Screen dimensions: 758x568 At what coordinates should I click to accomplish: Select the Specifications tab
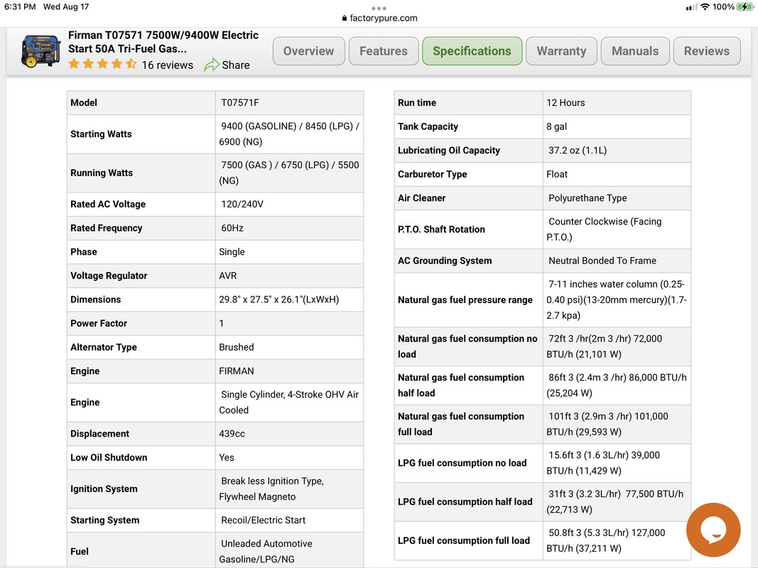coord(472,50)
